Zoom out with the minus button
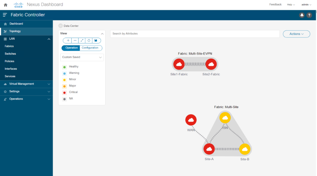317x176 pixels. click(75, 40)
